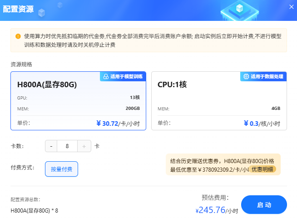Viewport: 297px width, 223px height.
Task: Click the 适用于数据处理 chip icon
Action: pyautogui.click(x=246, y=77)
